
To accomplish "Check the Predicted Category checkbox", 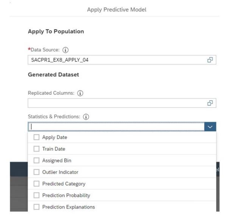I will click(x=36, y=184).
